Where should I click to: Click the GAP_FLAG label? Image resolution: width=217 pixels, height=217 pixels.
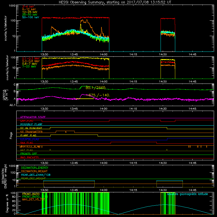coord(27,121)
